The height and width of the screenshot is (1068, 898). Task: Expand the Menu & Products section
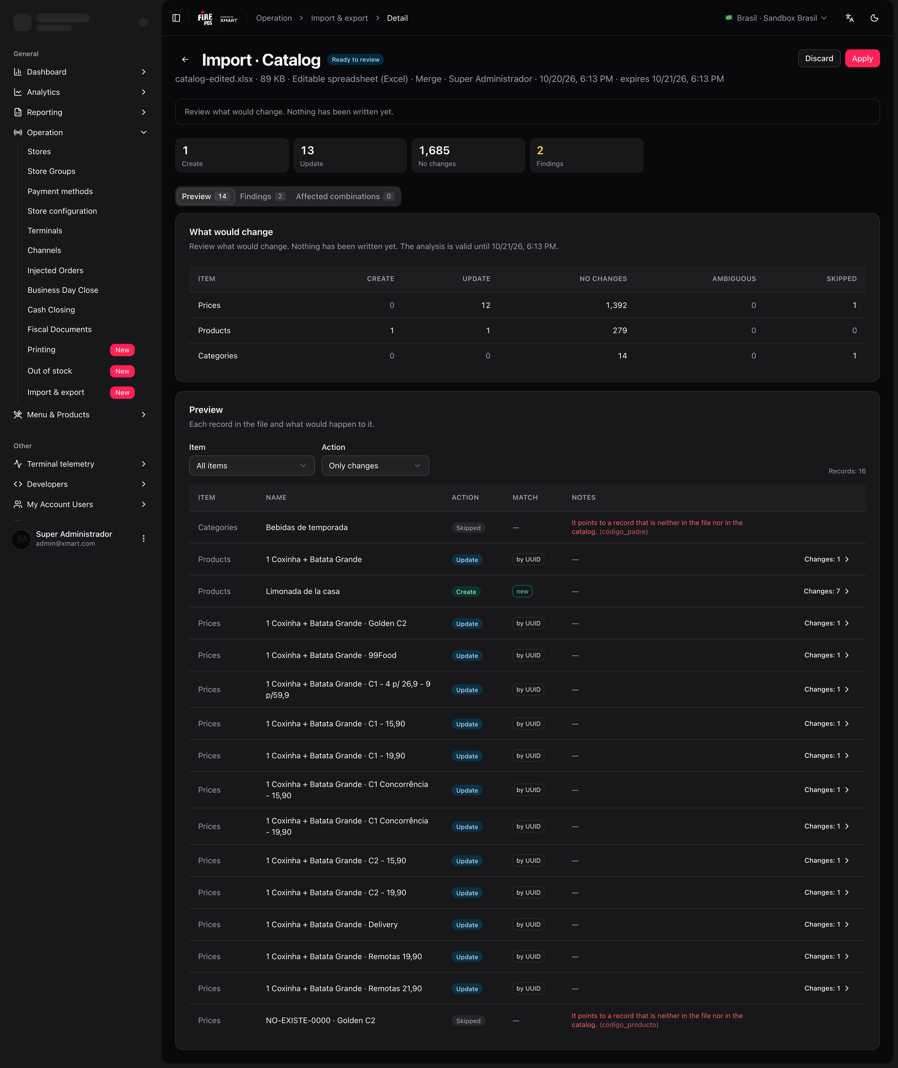tap(80, 415)
